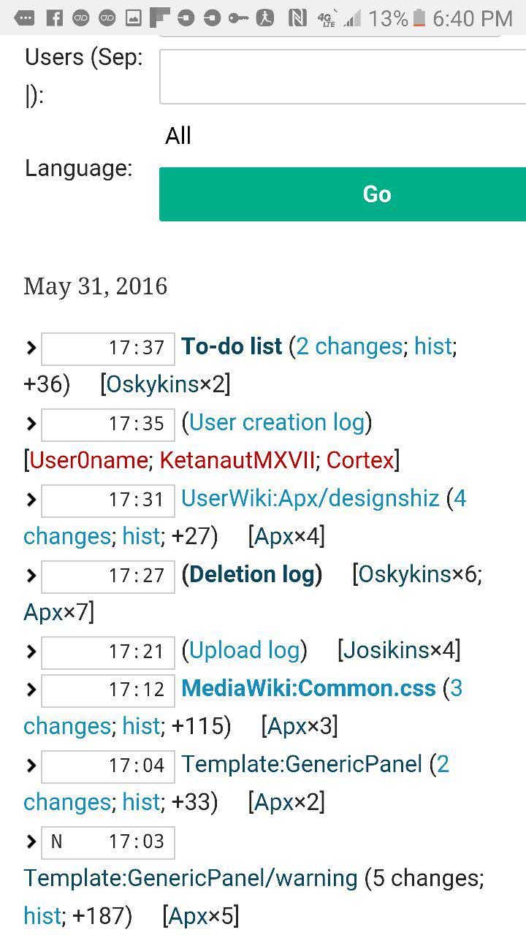Screen dimensions: 526x935
Task: Tap the key (VPN) icon in status bar
Action: (238, 18)
